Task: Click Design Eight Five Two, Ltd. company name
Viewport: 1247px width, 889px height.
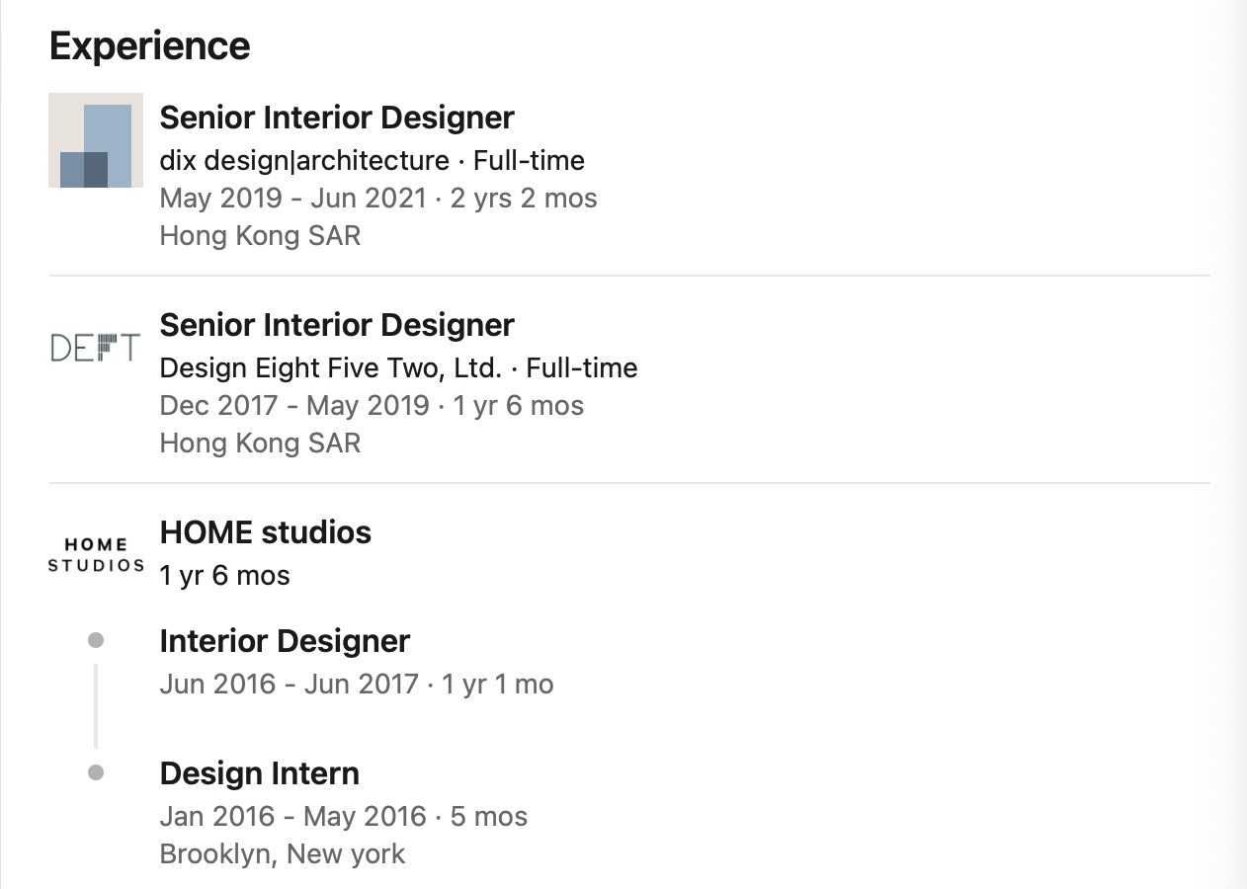Action: pyautogui.click(x=331, y=367)
